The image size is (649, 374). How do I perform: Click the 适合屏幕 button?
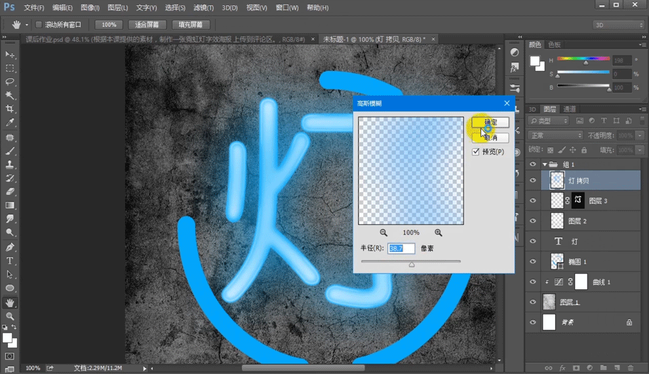[147, 25]
